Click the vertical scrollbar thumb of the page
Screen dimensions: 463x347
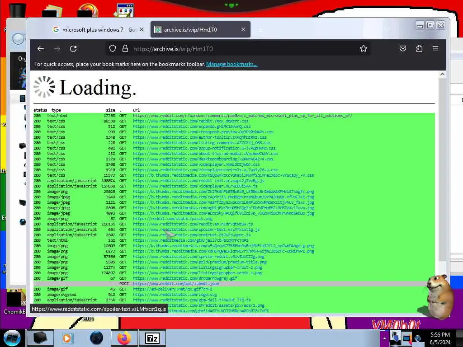click(x=442, y=170)
